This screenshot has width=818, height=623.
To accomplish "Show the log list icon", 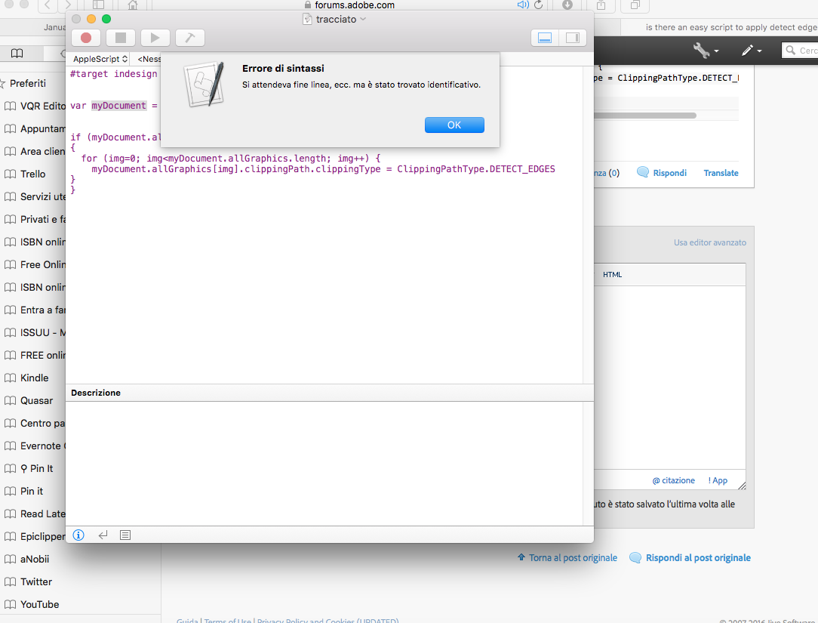I will tap(125, 535).
